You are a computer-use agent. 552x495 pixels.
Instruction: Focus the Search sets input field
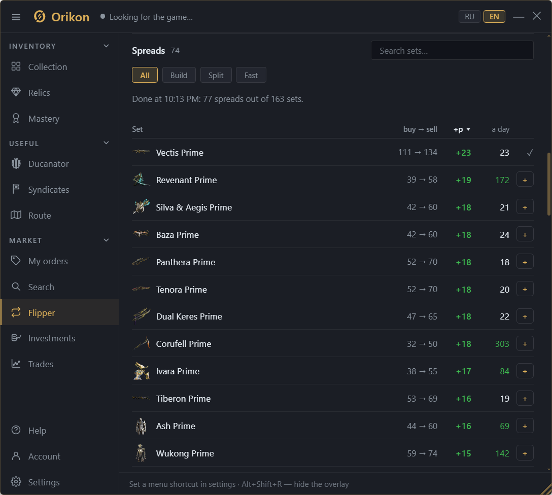[452, 50]
